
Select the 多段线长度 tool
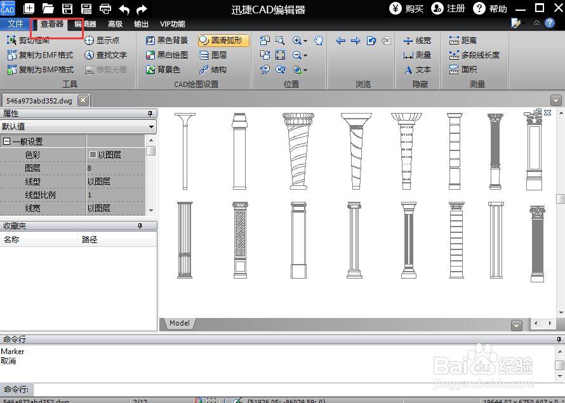pos(475,55)
